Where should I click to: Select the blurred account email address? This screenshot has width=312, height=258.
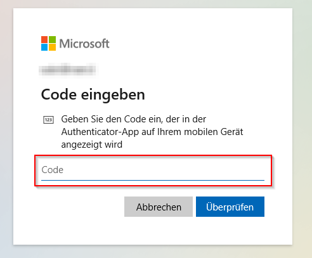pyautogui.click(x=68, y=70)
